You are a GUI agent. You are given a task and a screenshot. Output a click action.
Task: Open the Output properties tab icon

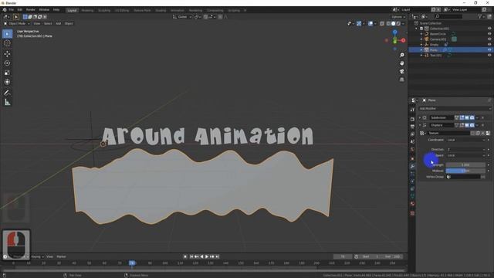[x=412, y=127]
